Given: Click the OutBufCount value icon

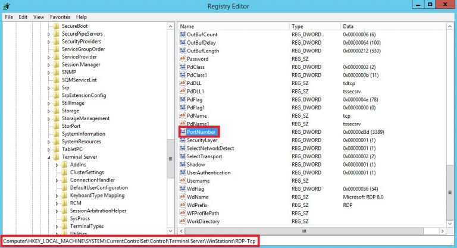Looking at the screenshot, I should (183, 34).
